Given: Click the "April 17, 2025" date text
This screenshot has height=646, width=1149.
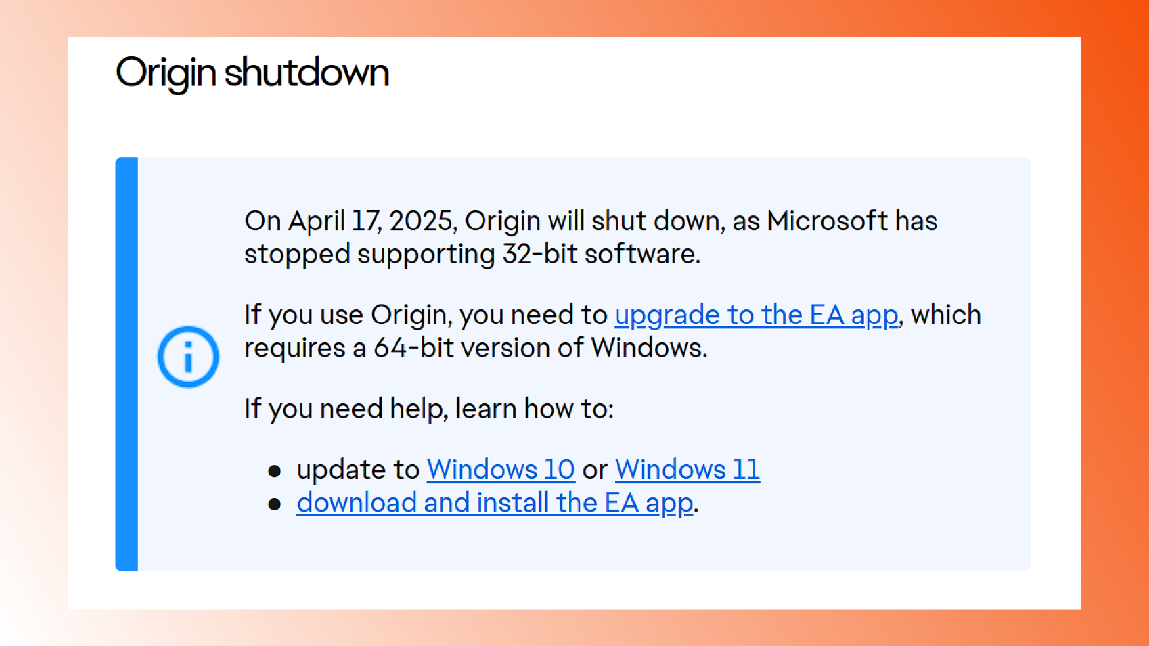Looking at the screenshot, I should point(373,221).
